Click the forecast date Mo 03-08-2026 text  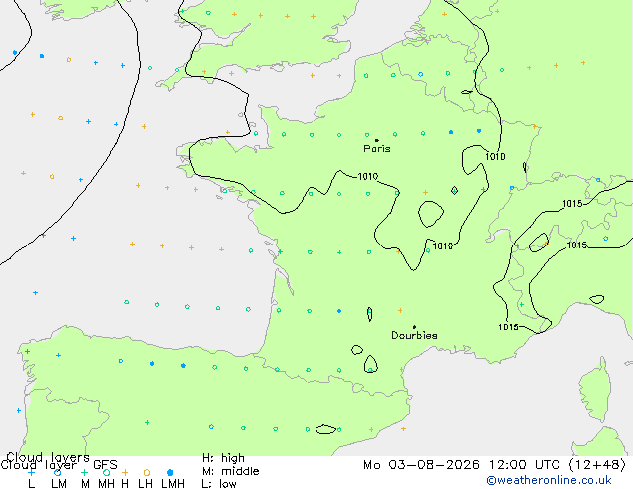click(421, 465)
